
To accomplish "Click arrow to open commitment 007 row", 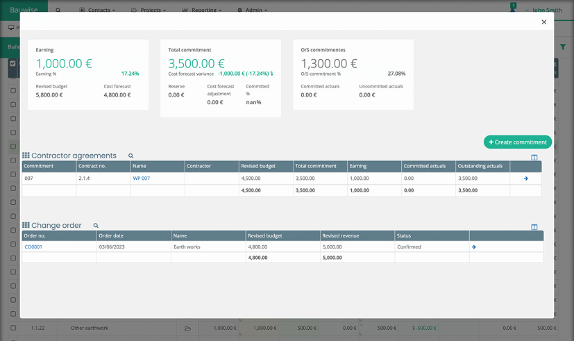I will [x=525, y=178].
